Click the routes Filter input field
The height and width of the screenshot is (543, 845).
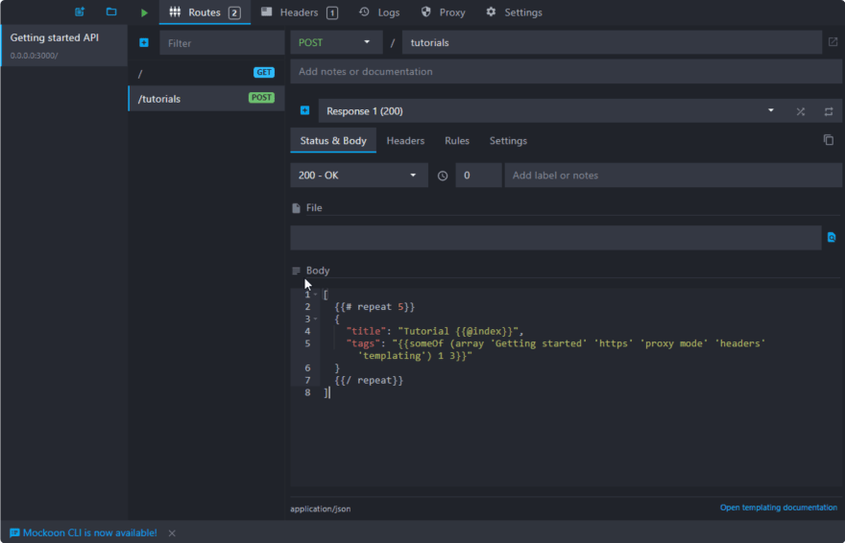click(222, 43)
